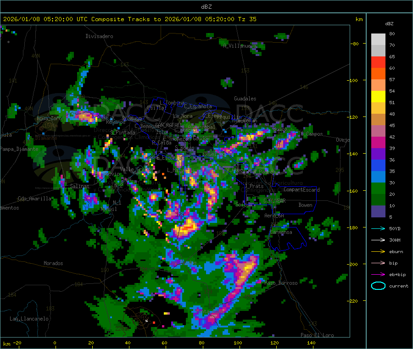Click the whitest gray band atop the dBZ scale
The height and width of the screenshot is (349, 413).
coord(378,39)
